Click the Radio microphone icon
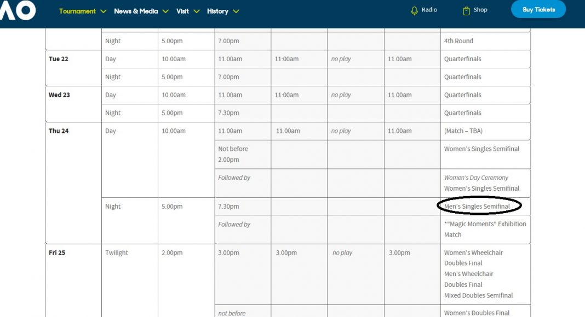The width and height of the screenshot is (585, 317). pos(414,10)
